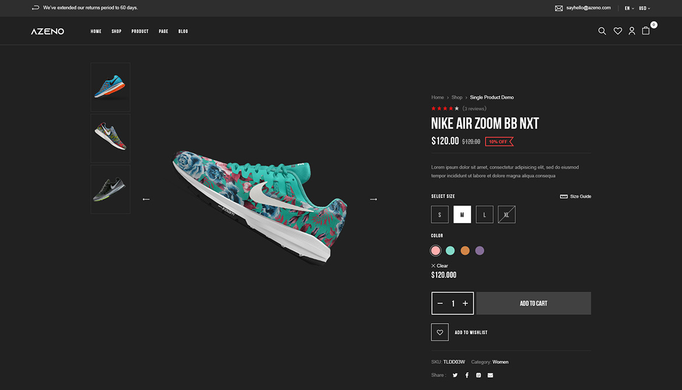Click the $120.000 variation price
The image size is (682, 390).
click(x=444, y=275)
